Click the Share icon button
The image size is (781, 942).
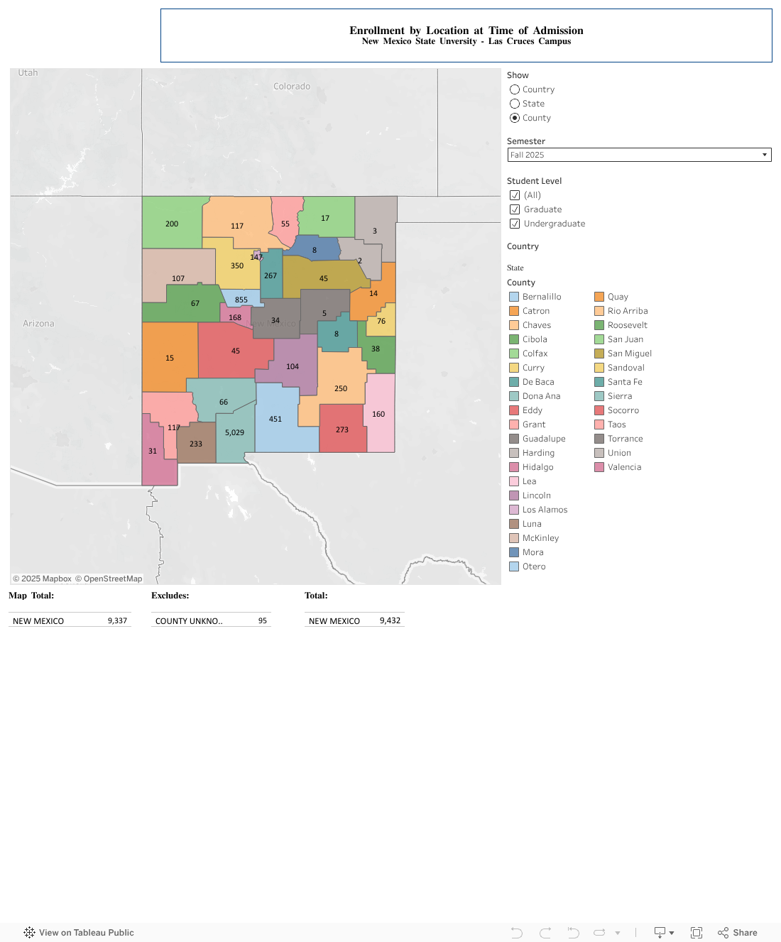[x=738, y=933]
